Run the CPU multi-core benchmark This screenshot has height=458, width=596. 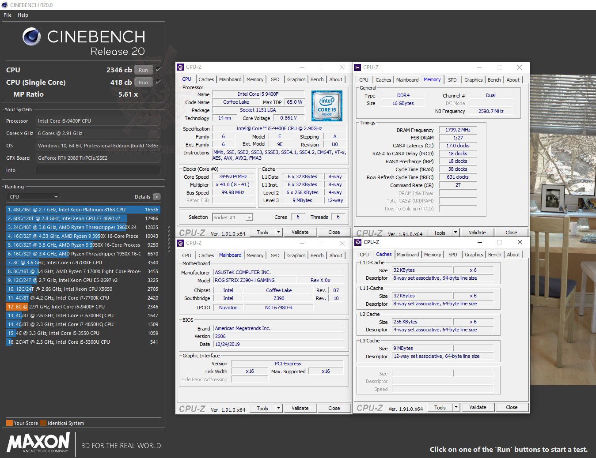[x=144, y=70]
